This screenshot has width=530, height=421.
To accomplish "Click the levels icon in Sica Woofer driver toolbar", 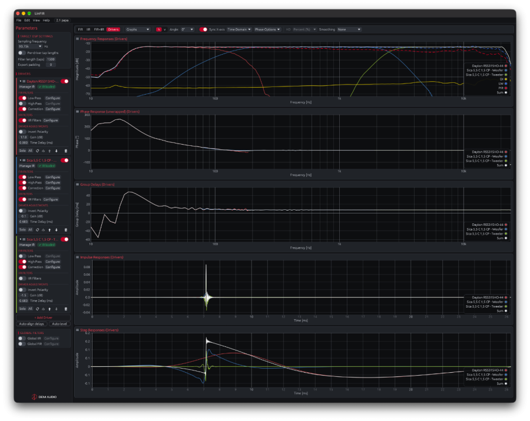I will point(43,230).
